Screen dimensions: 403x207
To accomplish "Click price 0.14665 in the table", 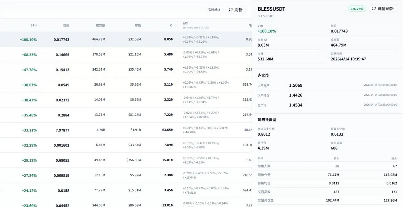I will [x=62, y=55].
